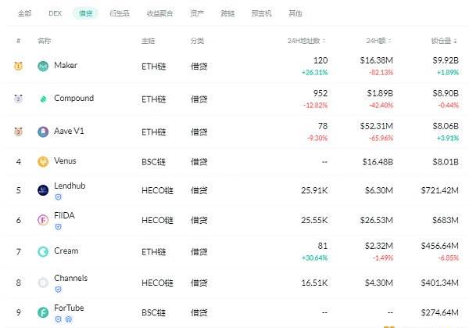Sort by the 24H地址数 column arrow
Screen dimensions: 469x328
[x=324, y=41]
